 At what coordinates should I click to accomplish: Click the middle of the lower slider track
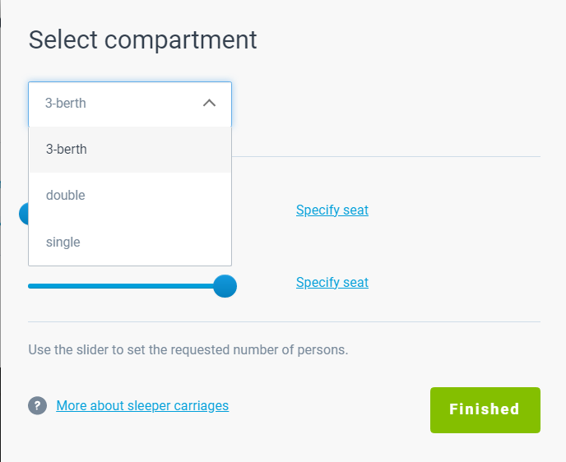pos(121,286)
